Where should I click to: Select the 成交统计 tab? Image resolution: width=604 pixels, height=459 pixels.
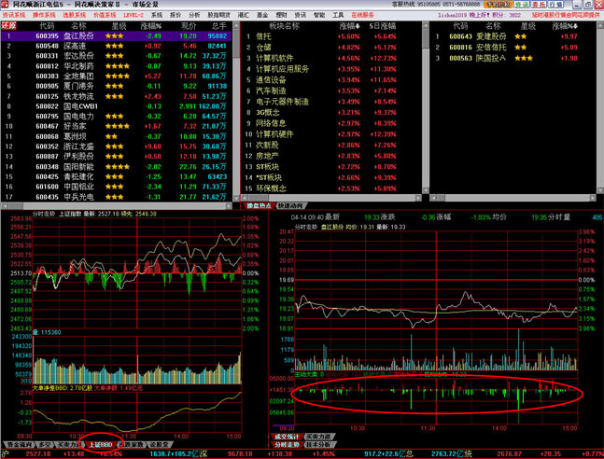286,436
